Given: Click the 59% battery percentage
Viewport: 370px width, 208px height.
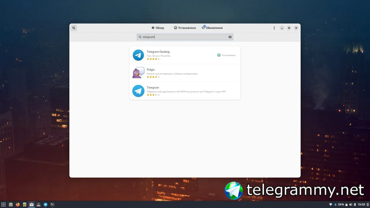Looking at the screenshot, I should tap(341, 205).
